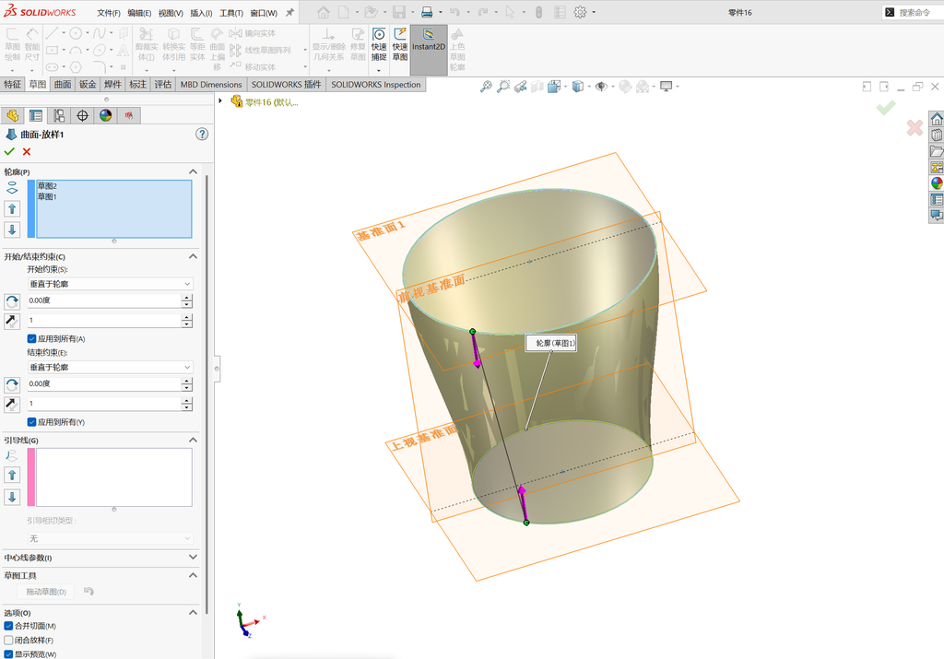Viewport: 944px width, 659px height.
Task: Collapse the 开始/结束约束(C) section
Action: (x=193, y=256)
